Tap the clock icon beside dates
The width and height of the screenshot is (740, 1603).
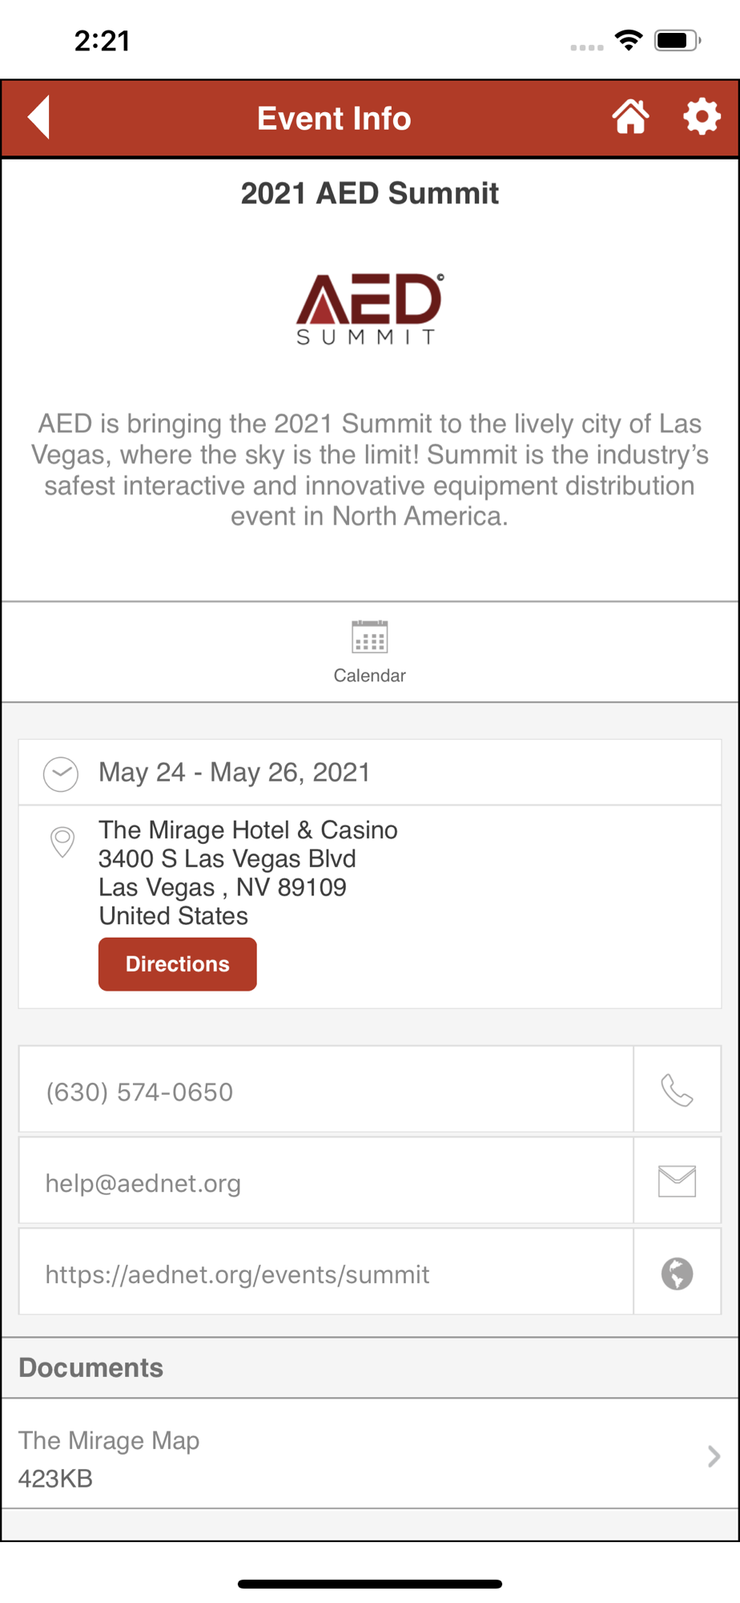61,774
